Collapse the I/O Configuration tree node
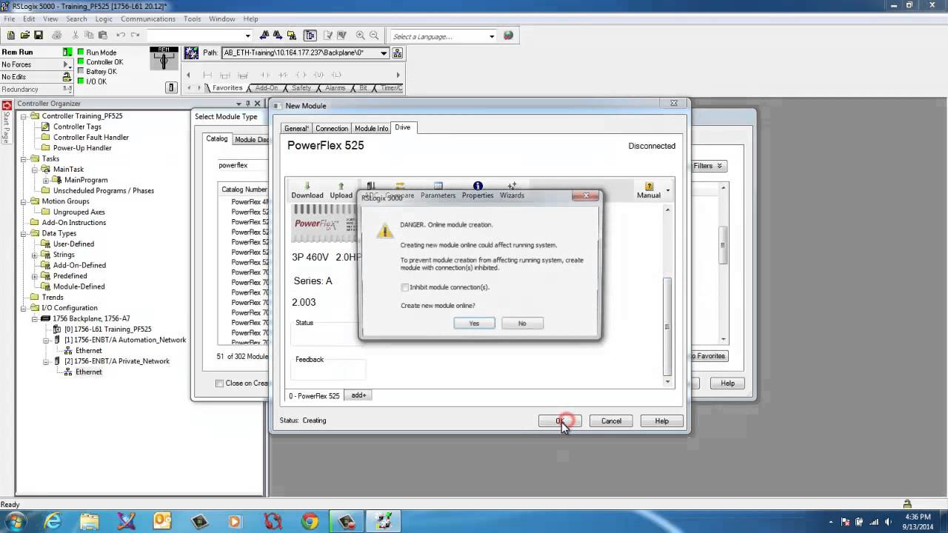 [24, 308]
